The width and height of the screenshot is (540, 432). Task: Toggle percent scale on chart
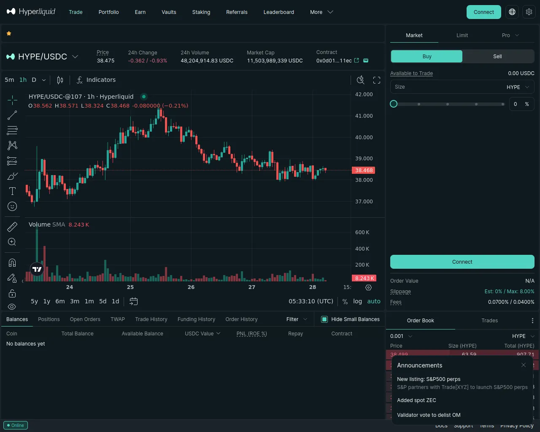click(x=345, y=301)
